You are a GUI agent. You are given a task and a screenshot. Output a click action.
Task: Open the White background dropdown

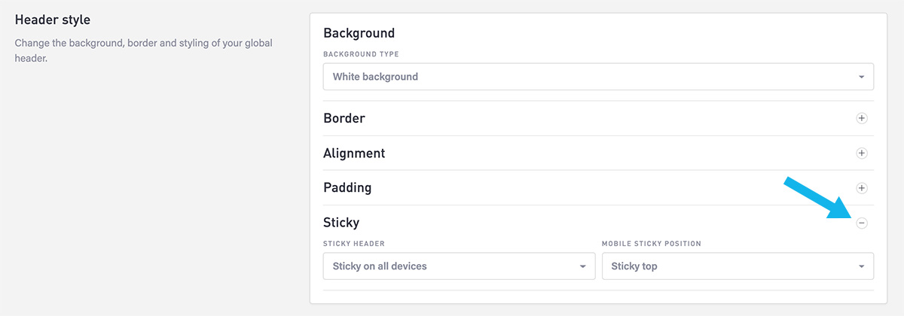(x=598, y=77)
